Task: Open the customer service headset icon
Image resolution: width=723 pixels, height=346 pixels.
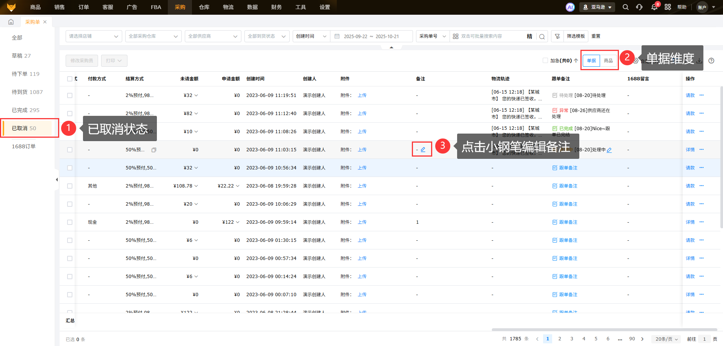Action: click(x=639, y=7)
